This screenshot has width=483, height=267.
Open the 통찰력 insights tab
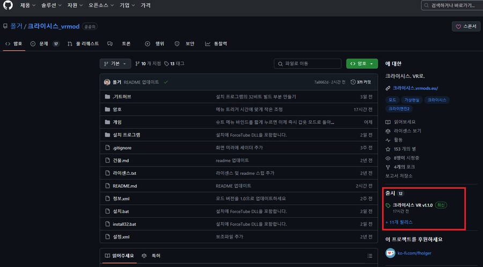(216, 43)
